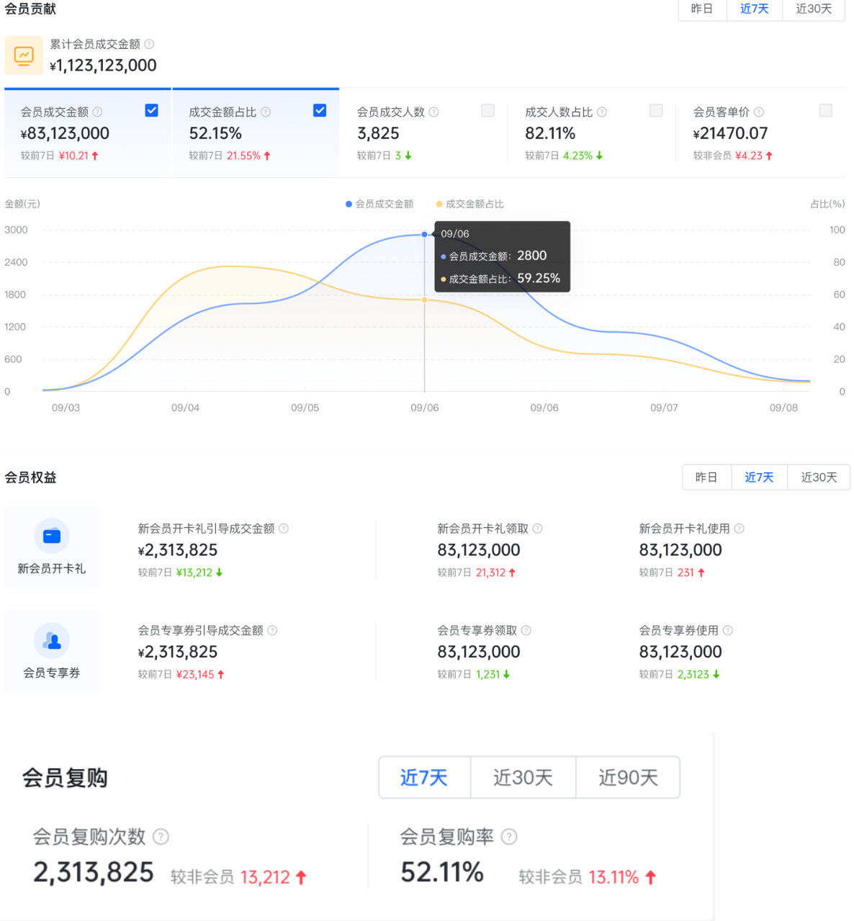This screenshot has width=854, height=921.
Task: Click the ¥23,145 change value
Action: click(195, 675)
